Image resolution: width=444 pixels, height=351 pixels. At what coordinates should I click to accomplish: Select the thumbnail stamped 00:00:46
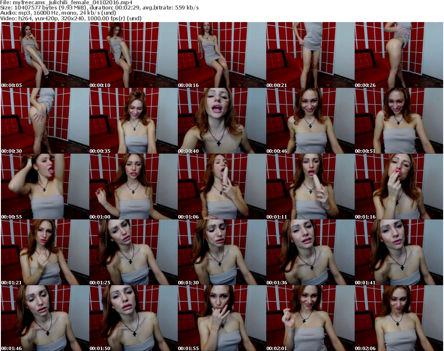tap(310, 121)
